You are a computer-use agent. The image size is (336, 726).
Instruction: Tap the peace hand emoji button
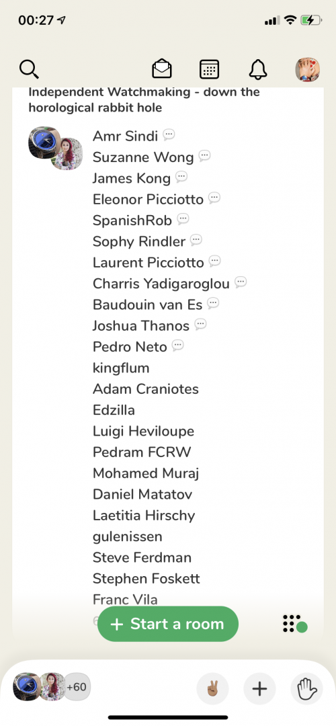point(212,688)
